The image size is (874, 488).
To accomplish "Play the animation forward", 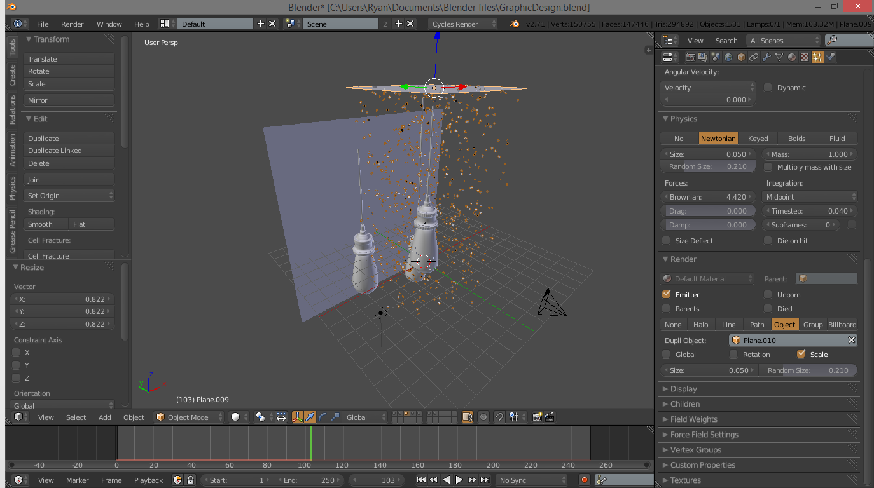I will click(459, 480).
